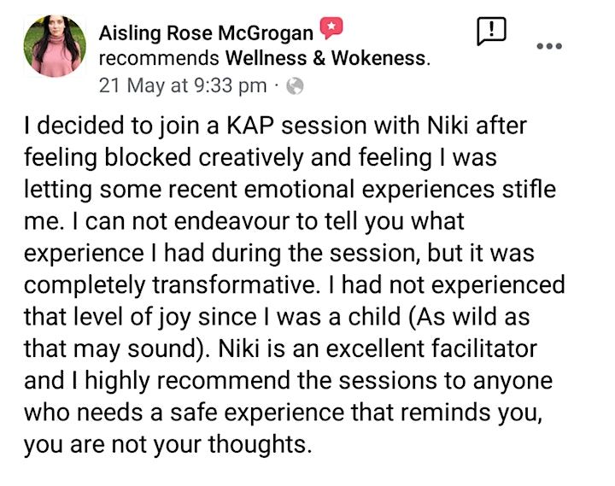Click the Aisling Rose McGrogan name link
The image size is (615, 486).
(x=207, y=34)
